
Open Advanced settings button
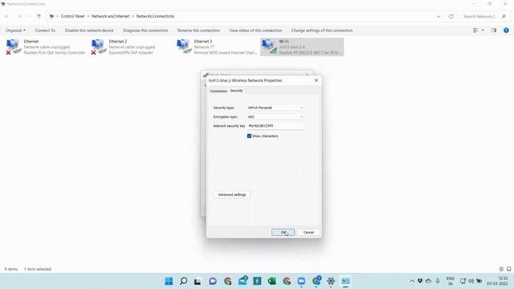[x=232, y=194]
